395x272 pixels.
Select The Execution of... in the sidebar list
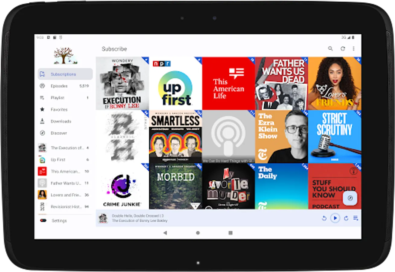coord(65,148)
